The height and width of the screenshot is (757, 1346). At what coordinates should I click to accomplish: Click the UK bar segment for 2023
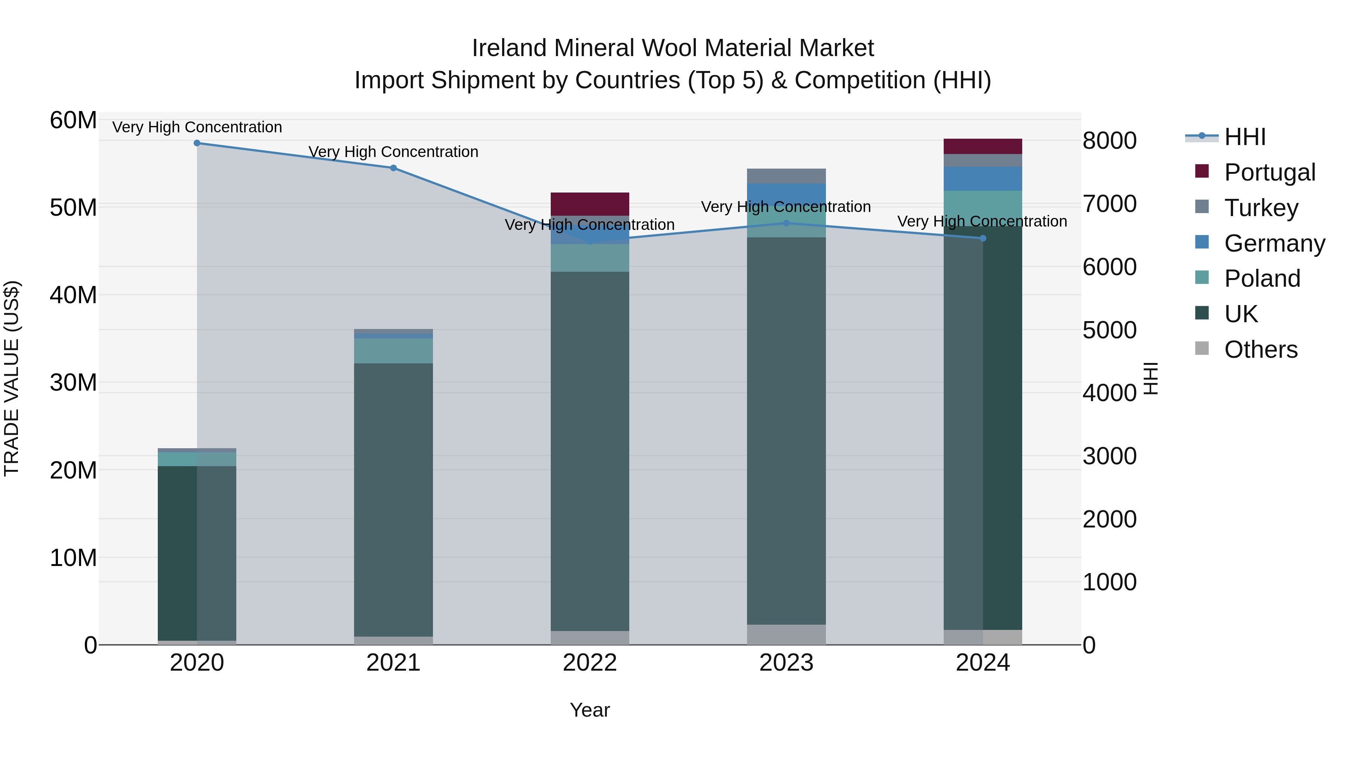point(786,431)
